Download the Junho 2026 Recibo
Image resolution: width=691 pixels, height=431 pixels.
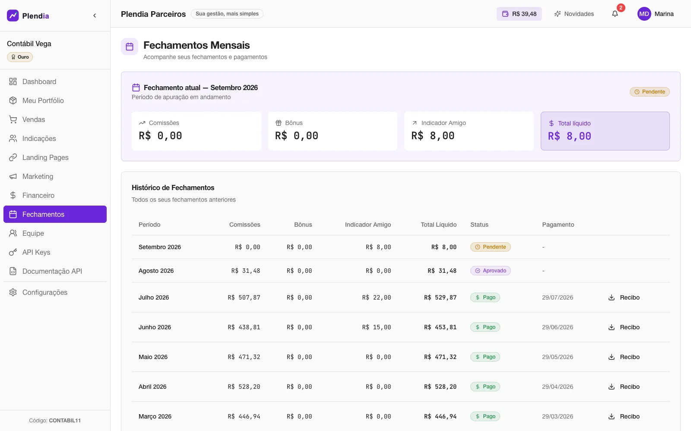[624, 327]
